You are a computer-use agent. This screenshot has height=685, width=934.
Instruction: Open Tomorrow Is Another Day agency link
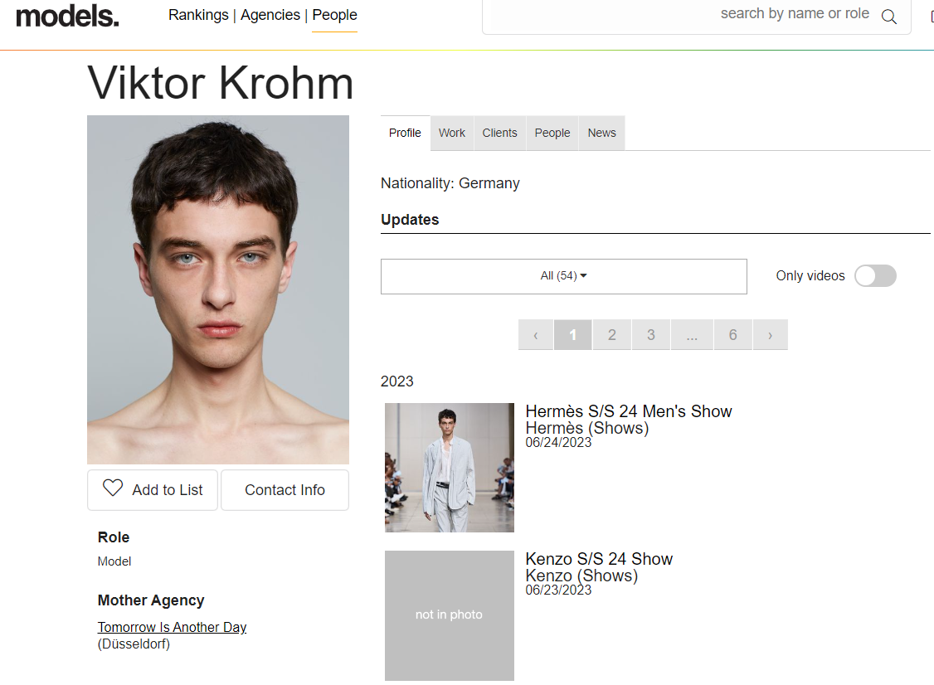[x=173, y=627]
